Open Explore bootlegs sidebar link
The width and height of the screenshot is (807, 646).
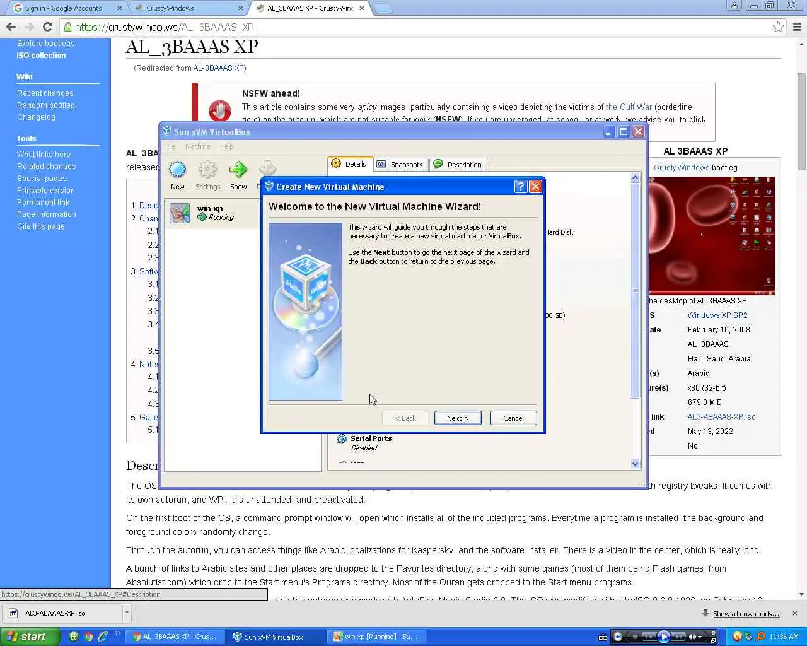click(x=45, y=44)
